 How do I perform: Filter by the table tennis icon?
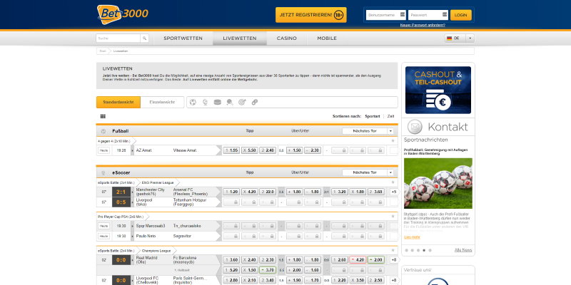(229, 102)
